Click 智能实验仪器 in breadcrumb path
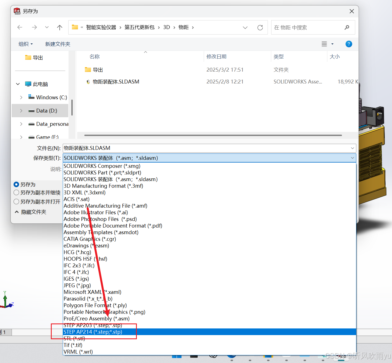This screenshot has width=392, height=363. pos(101,27)
